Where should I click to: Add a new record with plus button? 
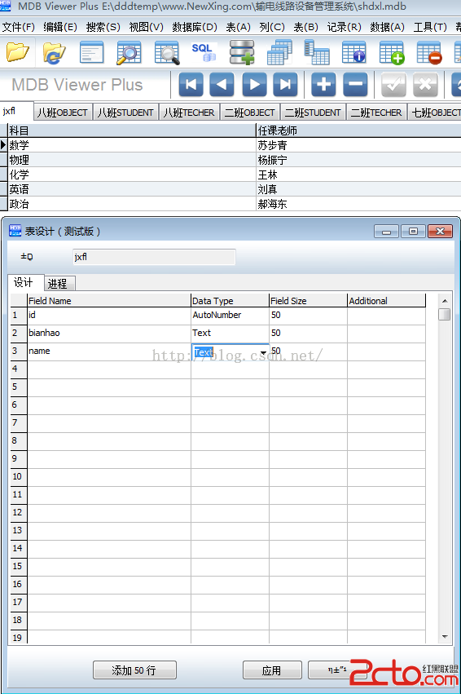323,84
